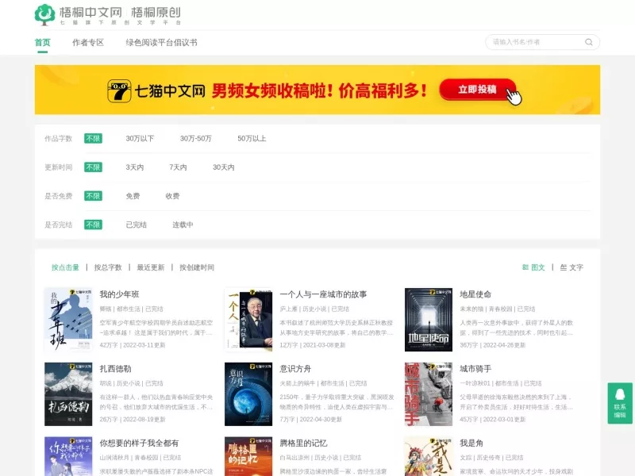Open the 扎西德勒 cover image
Viewport: 635px width, 476px height.
[x=68, y=394]
